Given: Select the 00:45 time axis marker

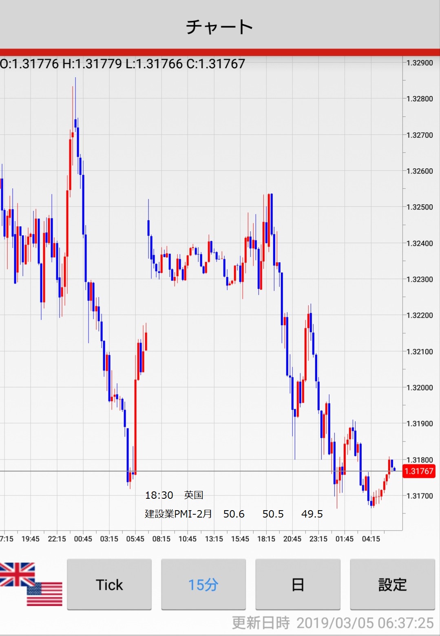Looking at the screenshot, I should coord(83,539).
